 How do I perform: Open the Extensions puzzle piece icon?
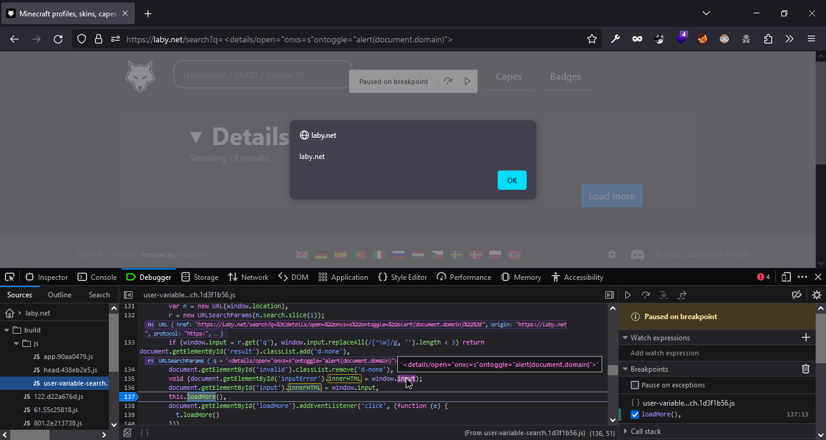768,39
